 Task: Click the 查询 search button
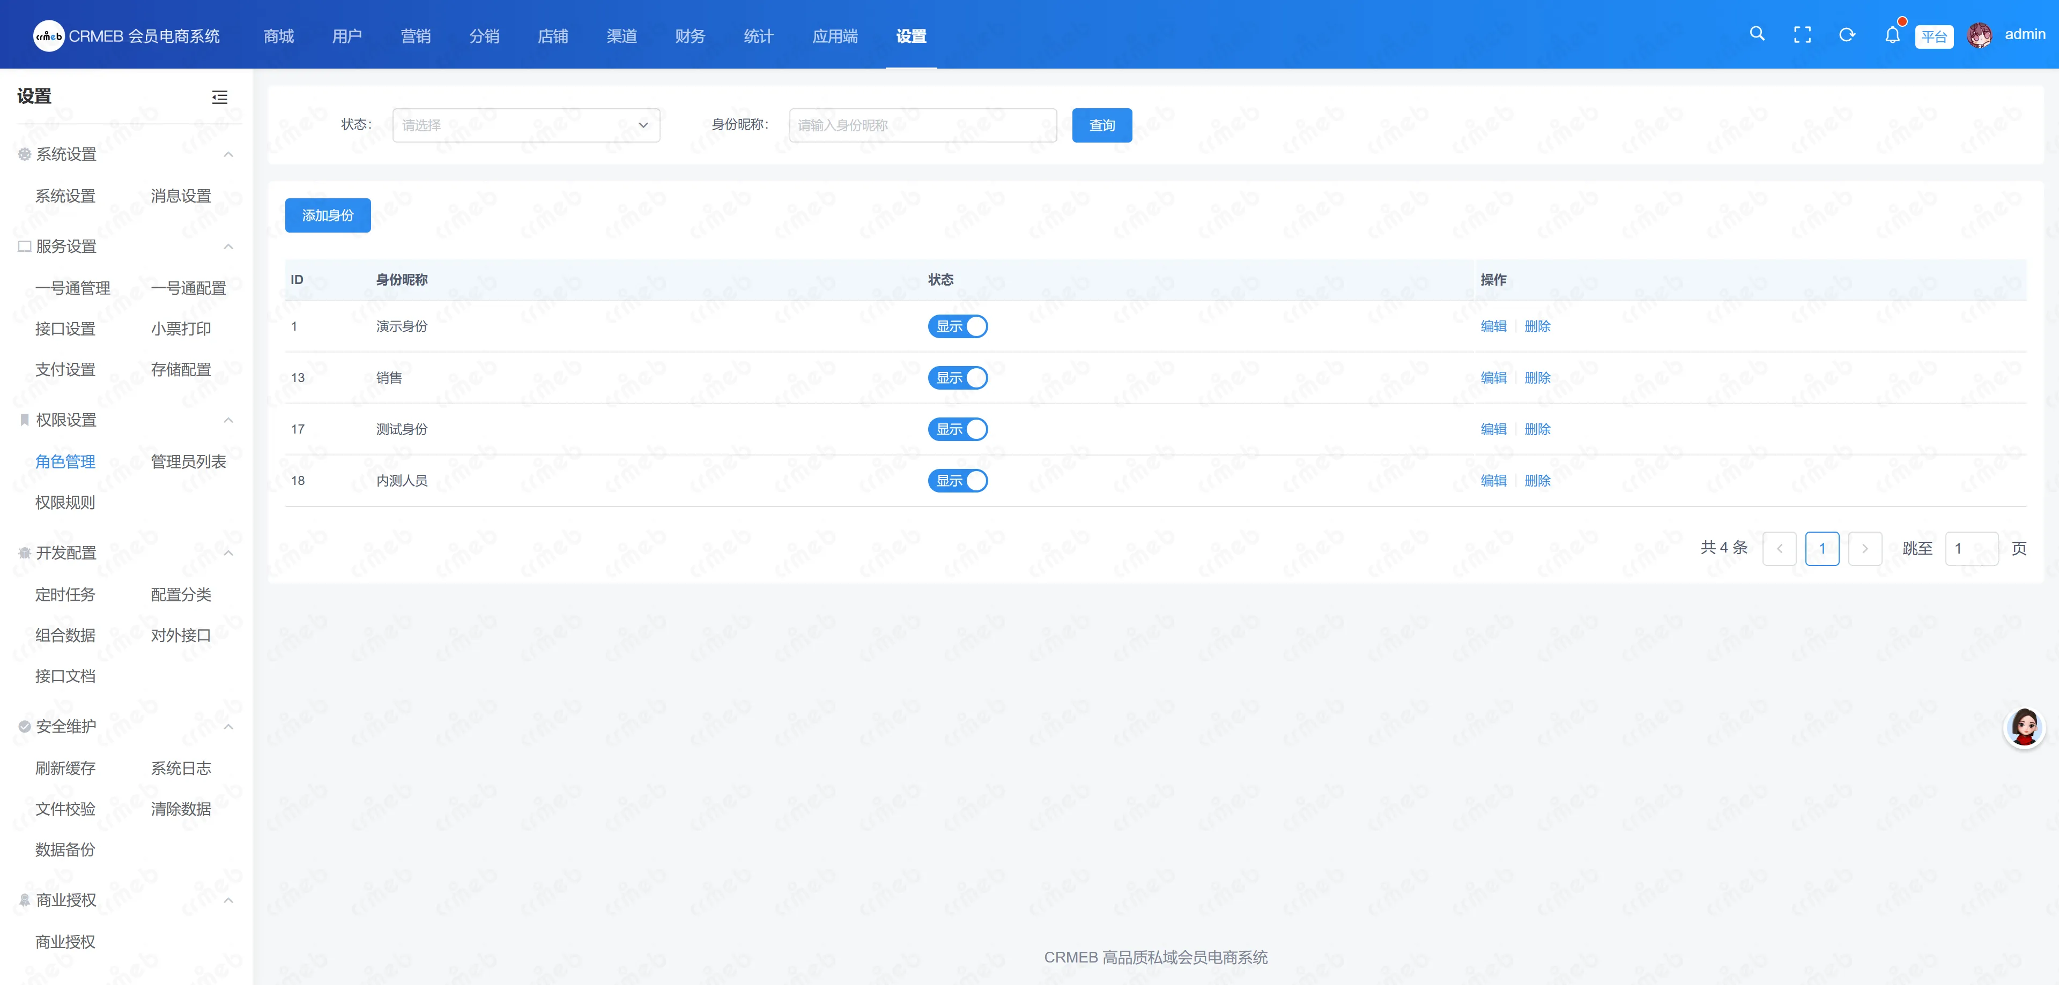[x=1102, y=125]
